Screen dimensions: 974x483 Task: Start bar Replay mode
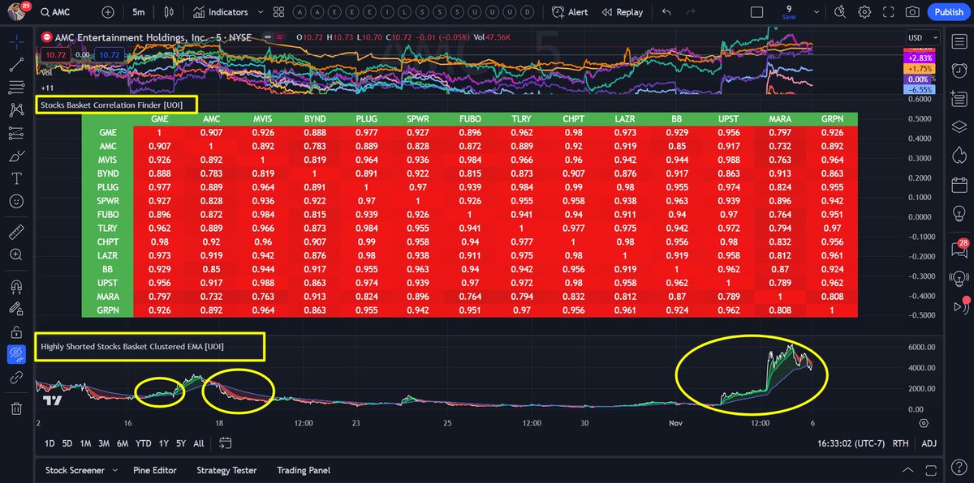tap(623, 12)
